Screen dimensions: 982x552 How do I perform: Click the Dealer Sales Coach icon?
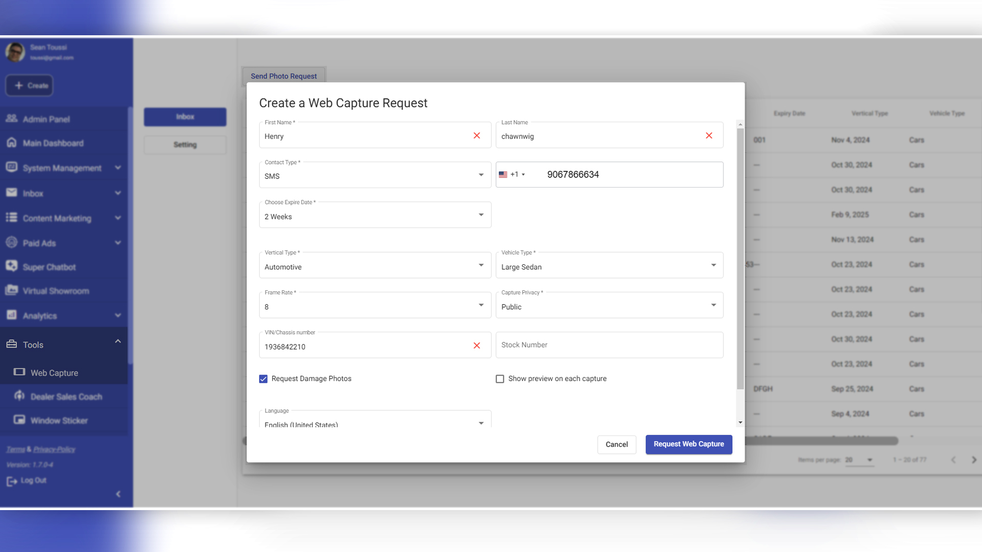pyautogui.click(x=19, y=396)
